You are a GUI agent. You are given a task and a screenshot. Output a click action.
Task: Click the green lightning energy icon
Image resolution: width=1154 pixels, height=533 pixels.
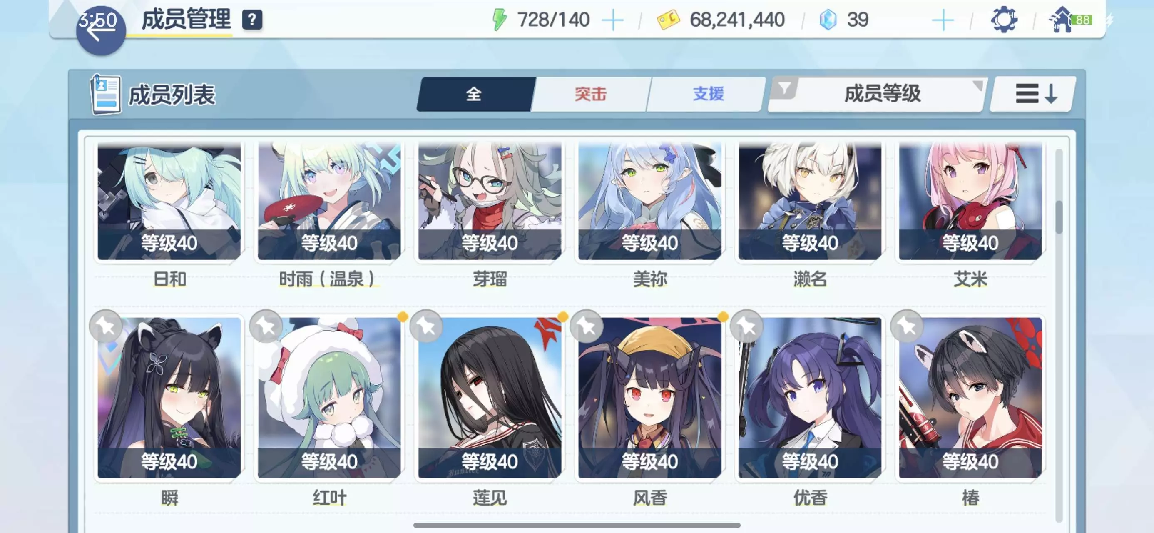point(499,20)
